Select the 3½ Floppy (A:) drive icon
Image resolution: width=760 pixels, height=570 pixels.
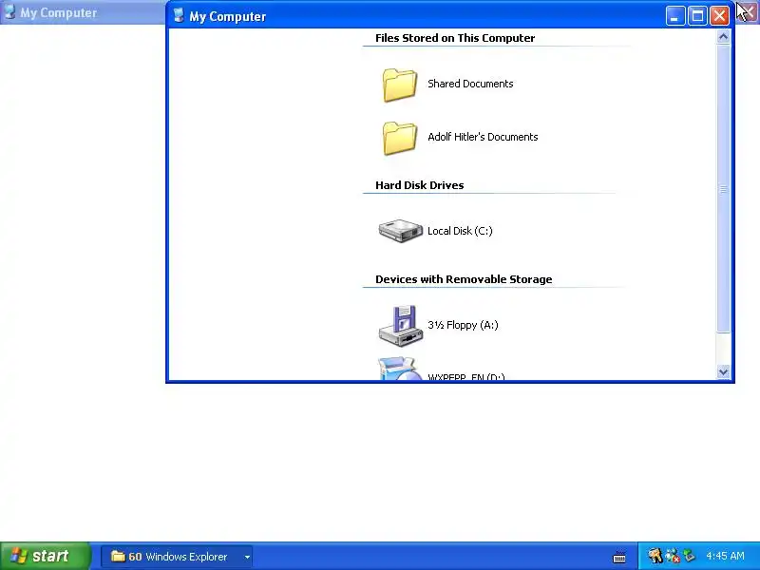400,326
